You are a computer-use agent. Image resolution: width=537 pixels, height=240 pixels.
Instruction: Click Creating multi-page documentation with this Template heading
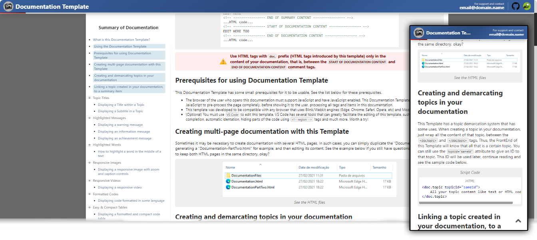(x=262, y=131)
